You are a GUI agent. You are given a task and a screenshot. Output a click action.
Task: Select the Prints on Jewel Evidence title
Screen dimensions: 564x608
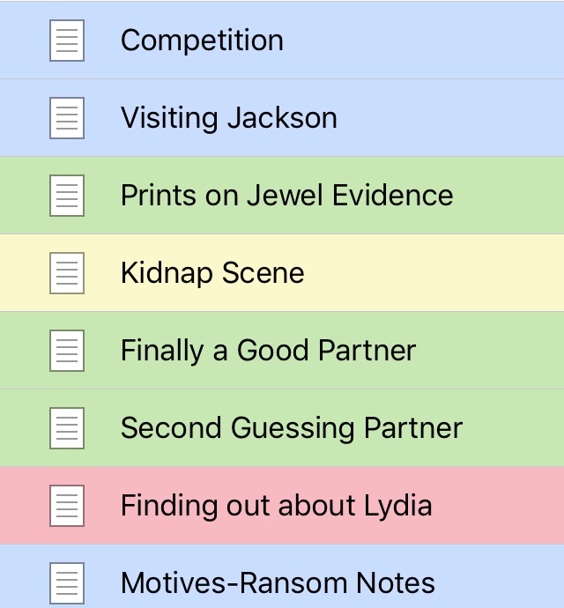286,196
